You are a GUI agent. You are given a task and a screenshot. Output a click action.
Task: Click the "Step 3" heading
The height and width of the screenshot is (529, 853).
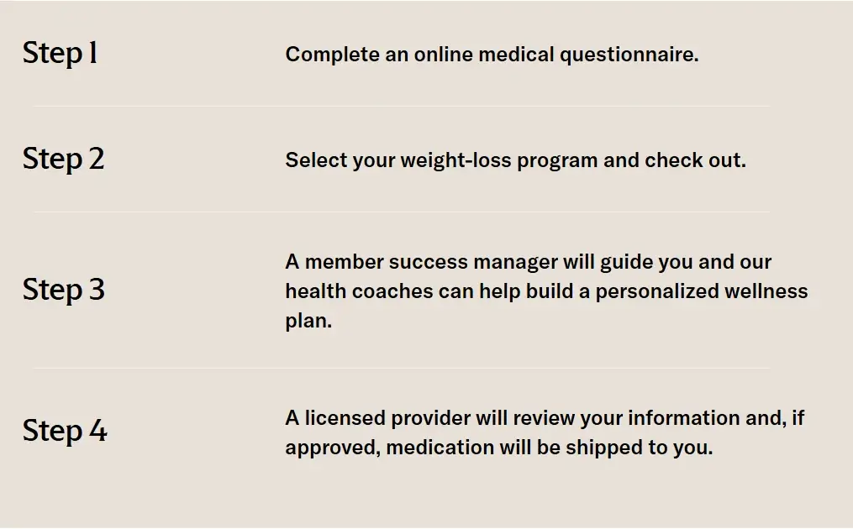pos(64,290)
